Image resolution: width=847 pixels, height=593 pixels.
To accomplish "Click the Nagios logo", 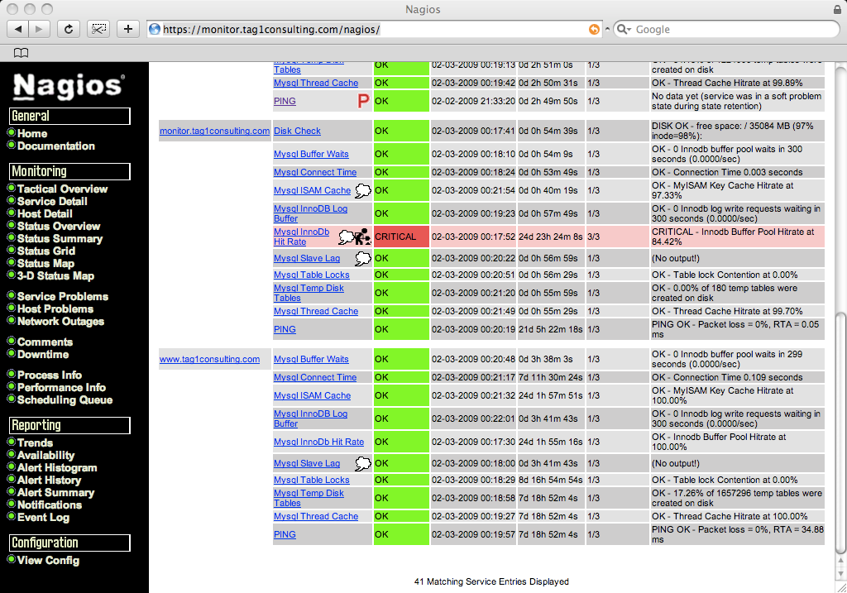I will tap(69, 86).
